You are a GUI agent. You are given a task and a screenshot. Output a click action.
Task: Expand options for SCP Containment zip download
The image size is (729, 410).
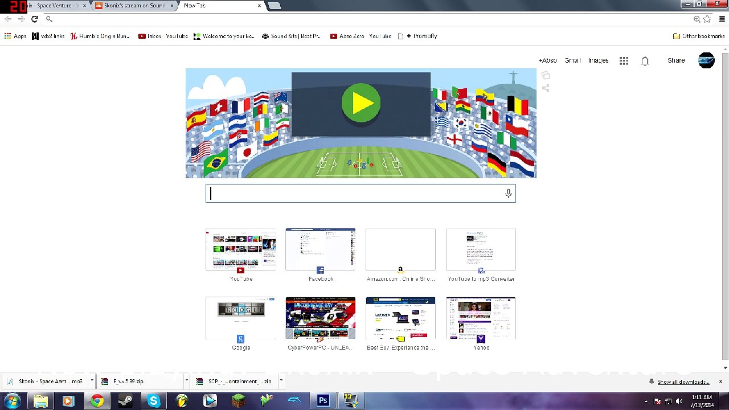(x=281, y=381)
